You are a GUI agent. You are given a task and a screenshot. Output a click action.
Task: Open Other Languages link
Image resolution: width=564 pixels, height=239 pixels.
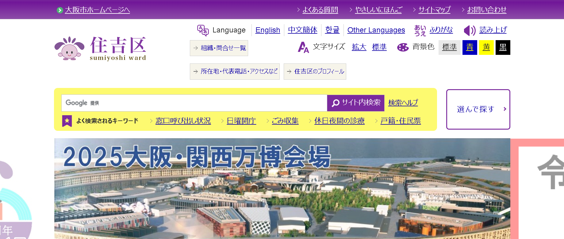pyautogui.click(x=376, y=30)
